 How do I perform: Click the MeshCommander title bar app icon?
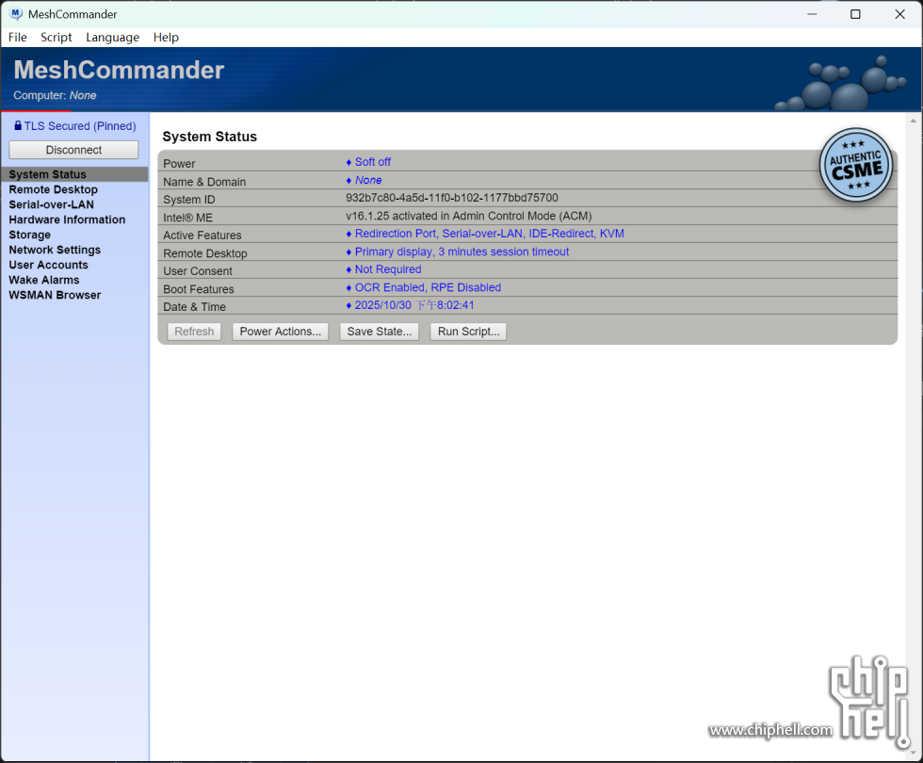[x=16, y=14]
